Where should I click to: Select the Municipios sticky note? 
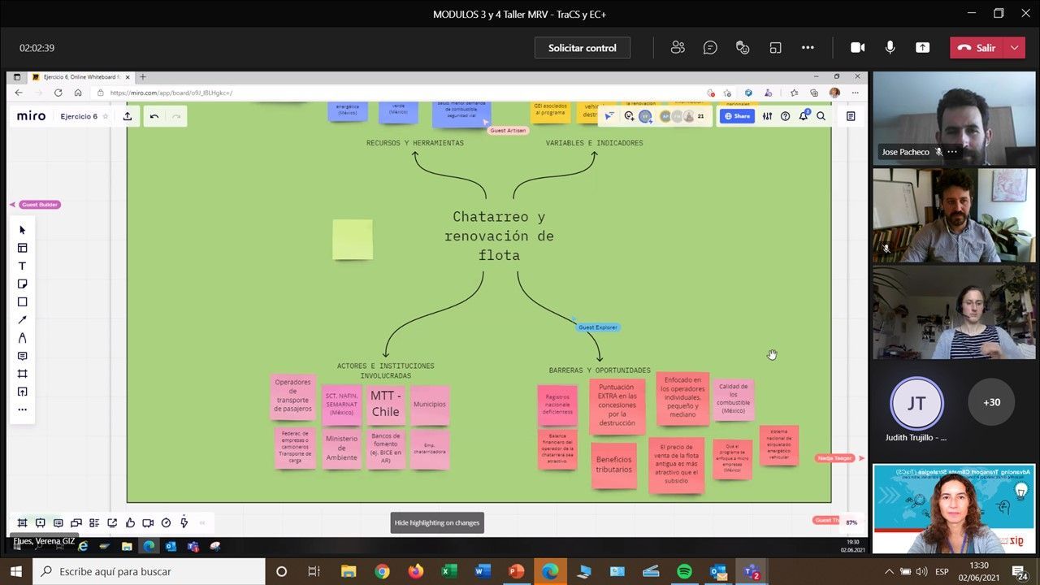tap(430, 405)
